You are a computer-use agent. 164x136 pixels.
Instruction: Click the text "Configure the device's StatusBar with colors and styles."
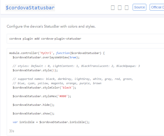pyautogui.click(x=51, y=27)
